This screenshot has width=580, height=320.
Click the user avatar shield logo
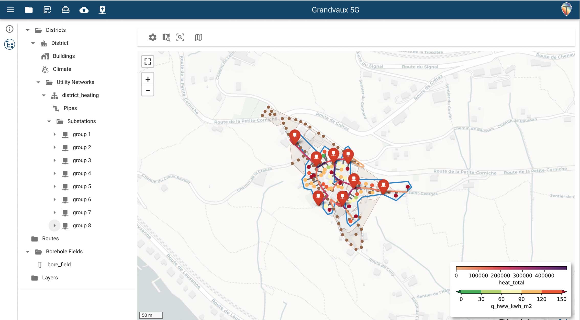pos(566,9)
